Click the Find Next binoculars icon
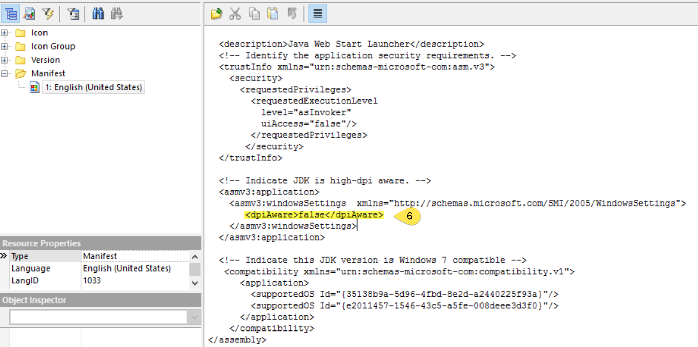The width and height of the screenshot is (698, 347). [117, 14]
